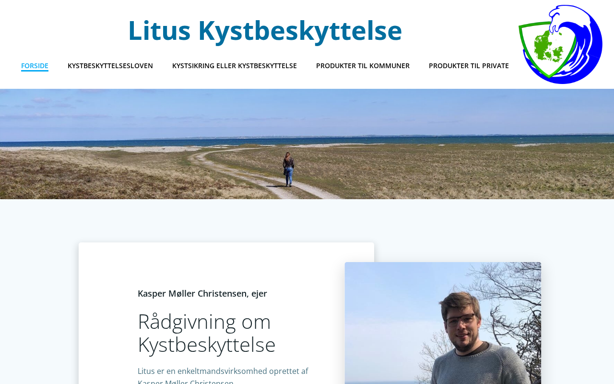This screenshot has width=614, height=384.
Task: Click the Litus Kystbeskyttelse site title
Action: click(x=265, y=30)
